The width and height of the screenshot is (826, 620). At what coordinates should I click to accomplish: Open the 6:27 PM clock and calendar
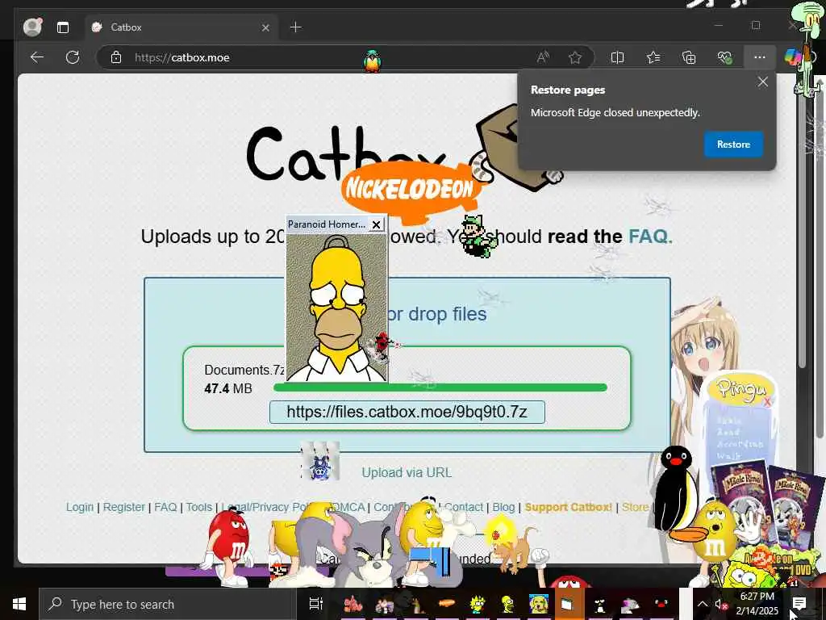[757, 604]
